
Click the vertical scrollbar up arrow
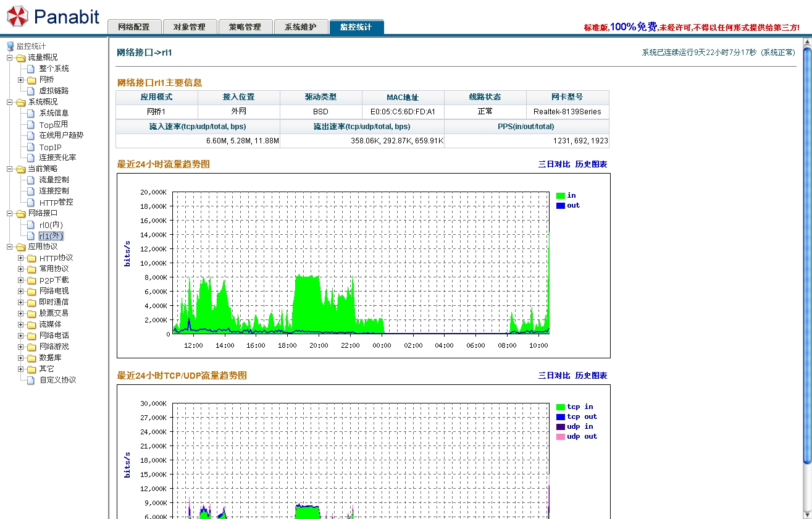(x=807, y=42)
